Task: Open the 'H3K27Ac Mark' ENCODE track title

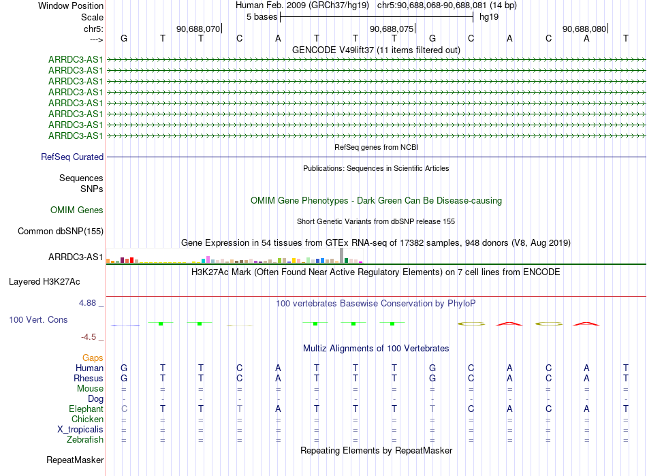Action: pos(376,272)
